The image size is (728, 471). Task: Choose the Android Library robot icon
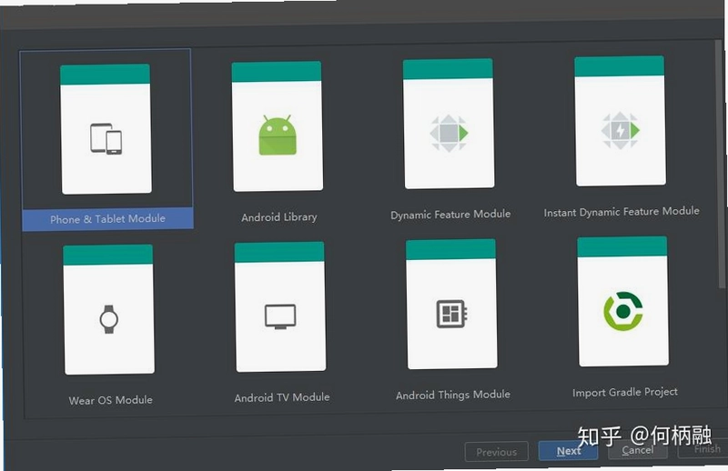pyautogui.click(x=278, y=135)
